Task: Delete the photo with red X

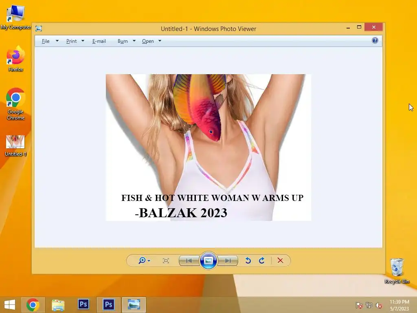Action: click(280, 260)
